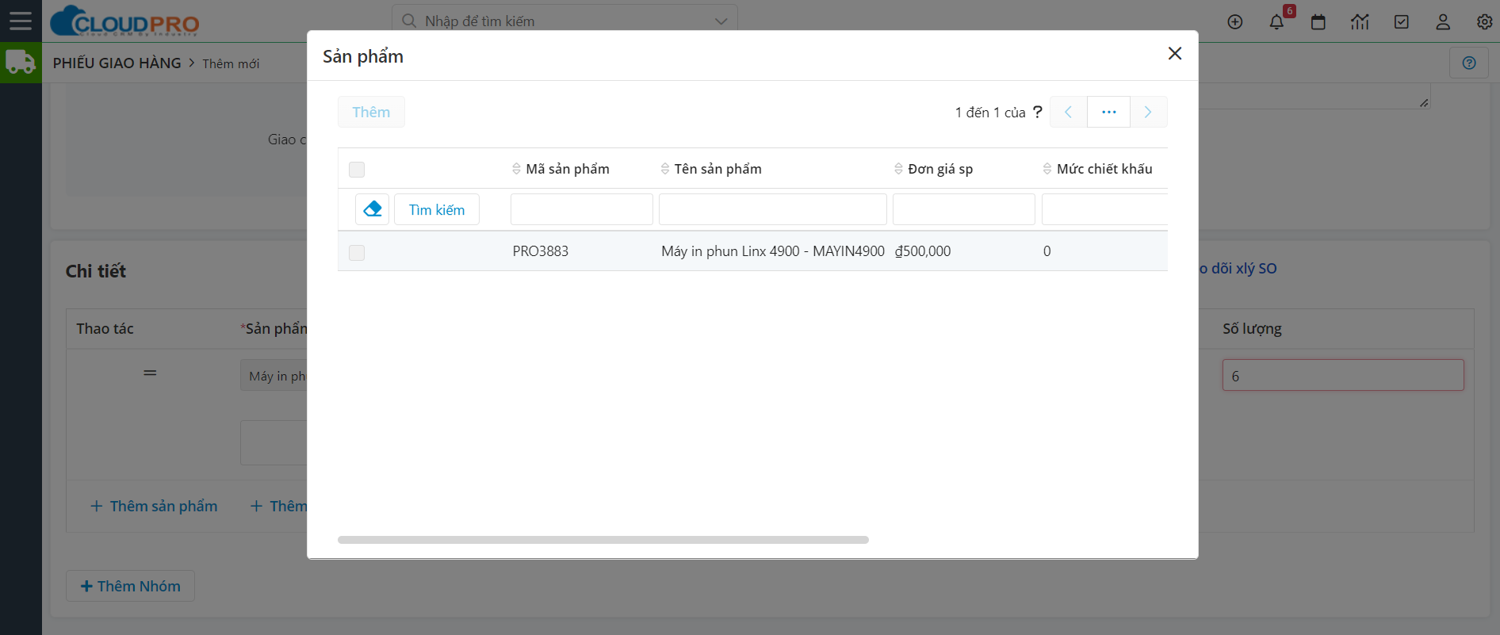1500x635 pixels.
Task: Click the '1 đến 1 của' paging text
Action: click(x=990, y=113)
